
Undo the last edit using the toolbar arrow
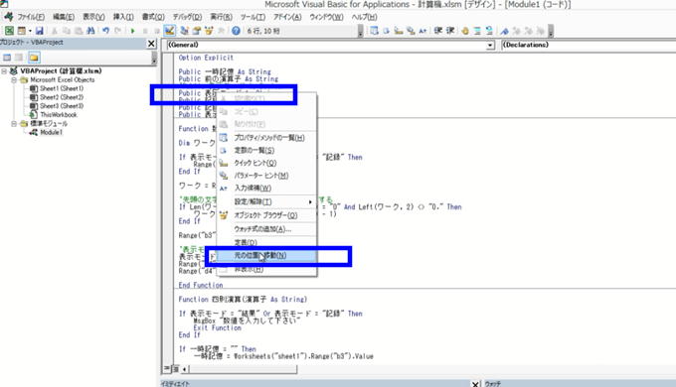tap(105, 31)
